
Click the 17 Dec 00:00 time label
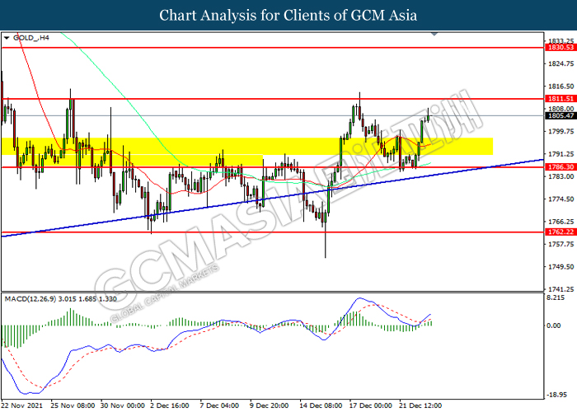pos(371,405)
